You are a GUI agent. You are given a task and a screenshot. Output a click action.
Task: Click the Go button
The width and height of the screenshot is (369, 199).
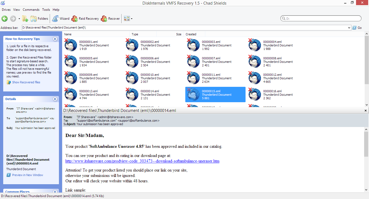point(357,28)
